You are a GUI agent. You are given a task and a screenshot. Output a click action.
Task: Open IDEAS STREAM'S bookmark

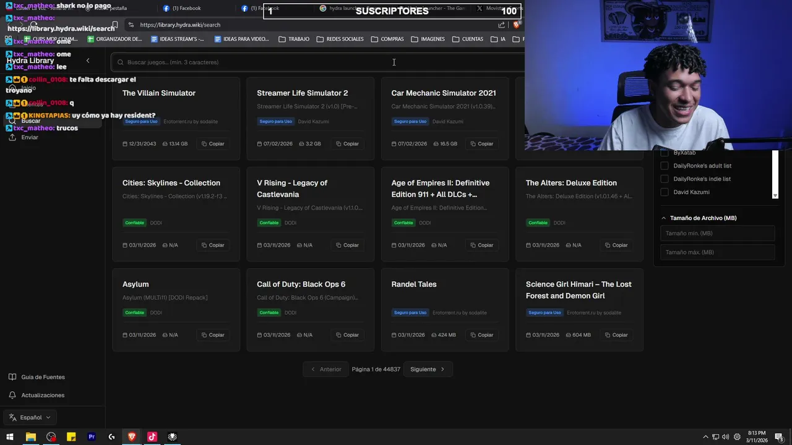click(x=178, y=39)
